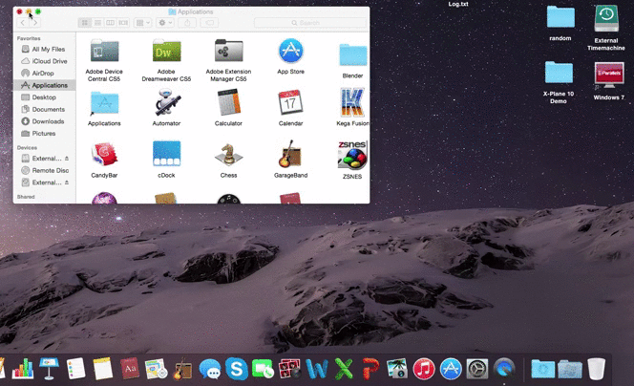Screen dimensions: 634x386
Task: Switch Finder to column view
Action: (110, 23)
